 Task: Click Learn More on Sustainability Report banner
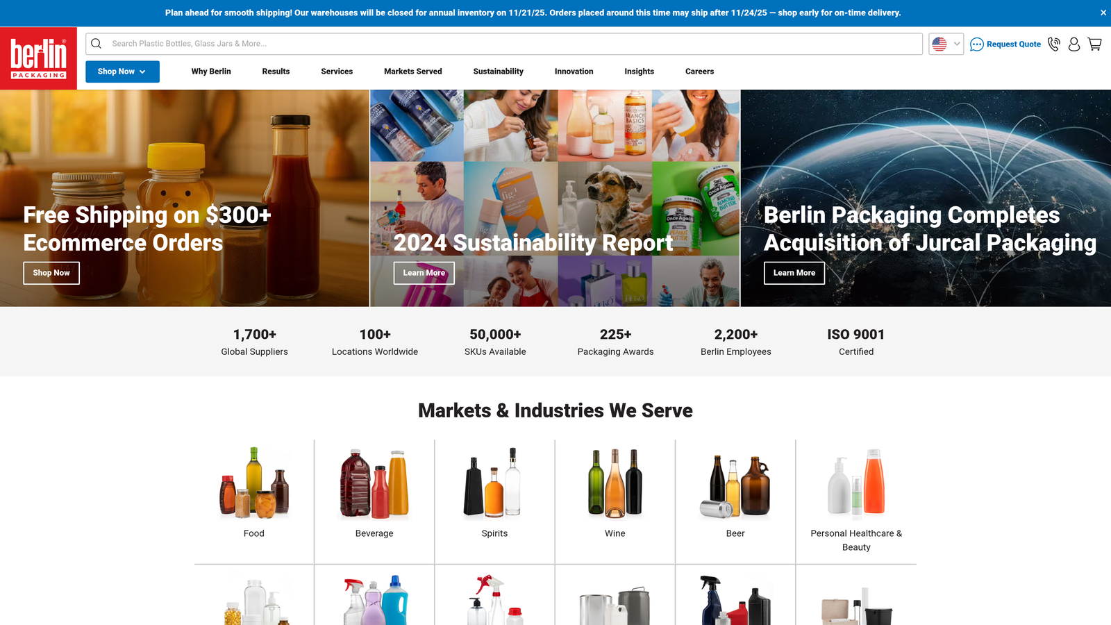click(x=424, y=273)
